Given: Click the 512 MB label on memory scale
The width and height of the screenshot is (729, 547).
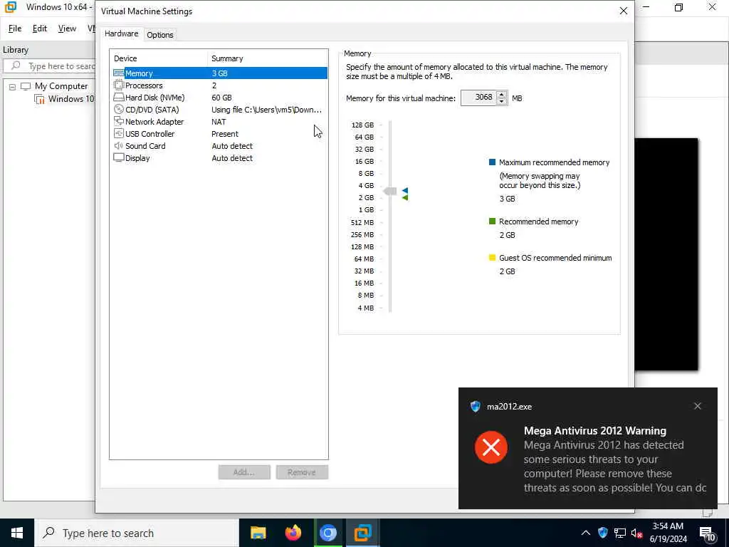Looking at the screenshot, I should [x=362, y=222].
